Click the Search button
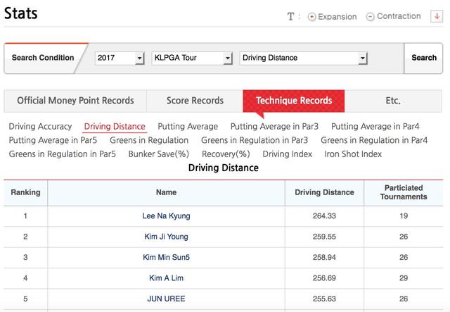The image size is (450, 312). pos(423,58)
